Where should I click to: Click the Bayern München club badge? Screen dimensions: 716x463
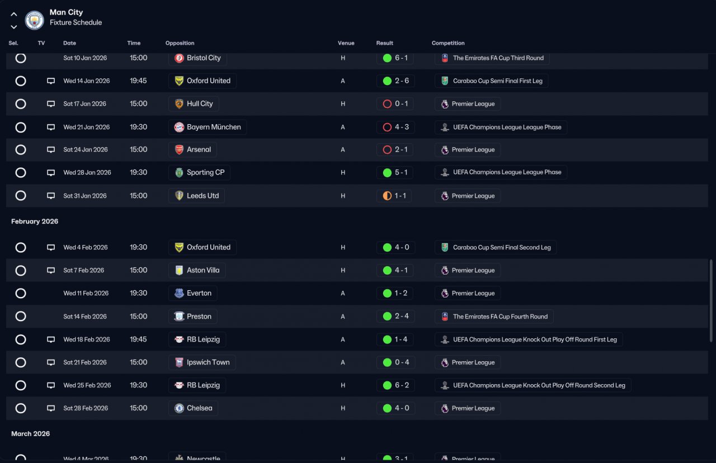pyautogui.click(x=179, y=127)
